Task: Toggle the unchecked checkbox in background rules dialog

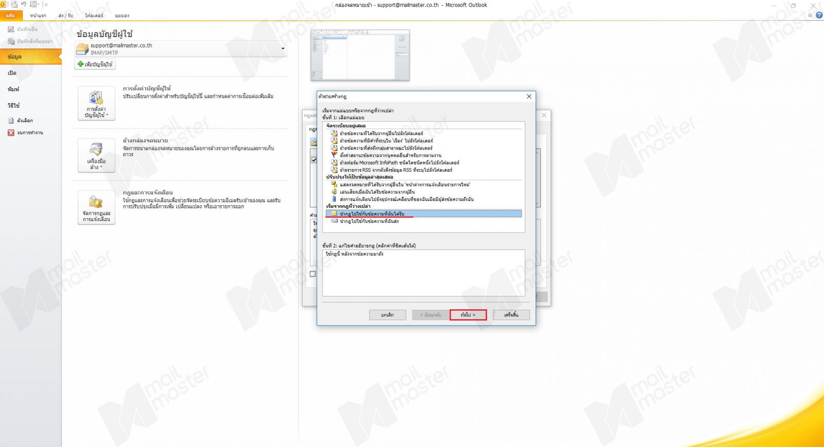Action: 313,274
